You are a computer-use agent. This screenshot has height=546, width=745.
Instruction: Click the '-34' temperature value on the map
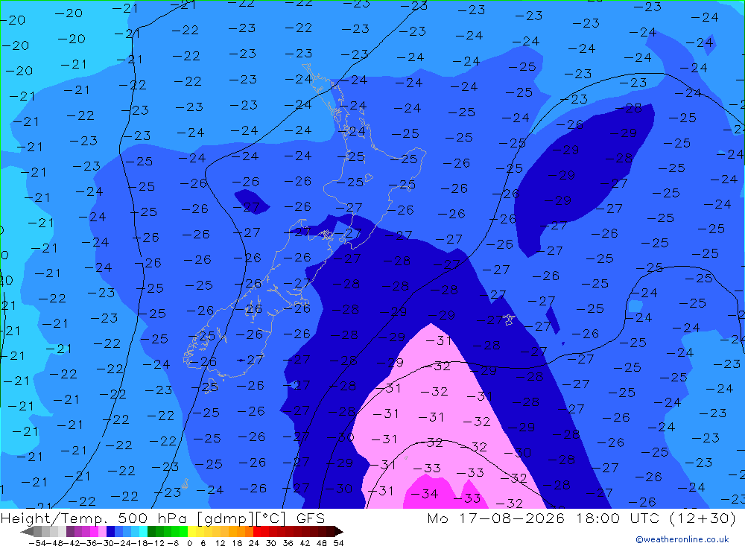425,494
